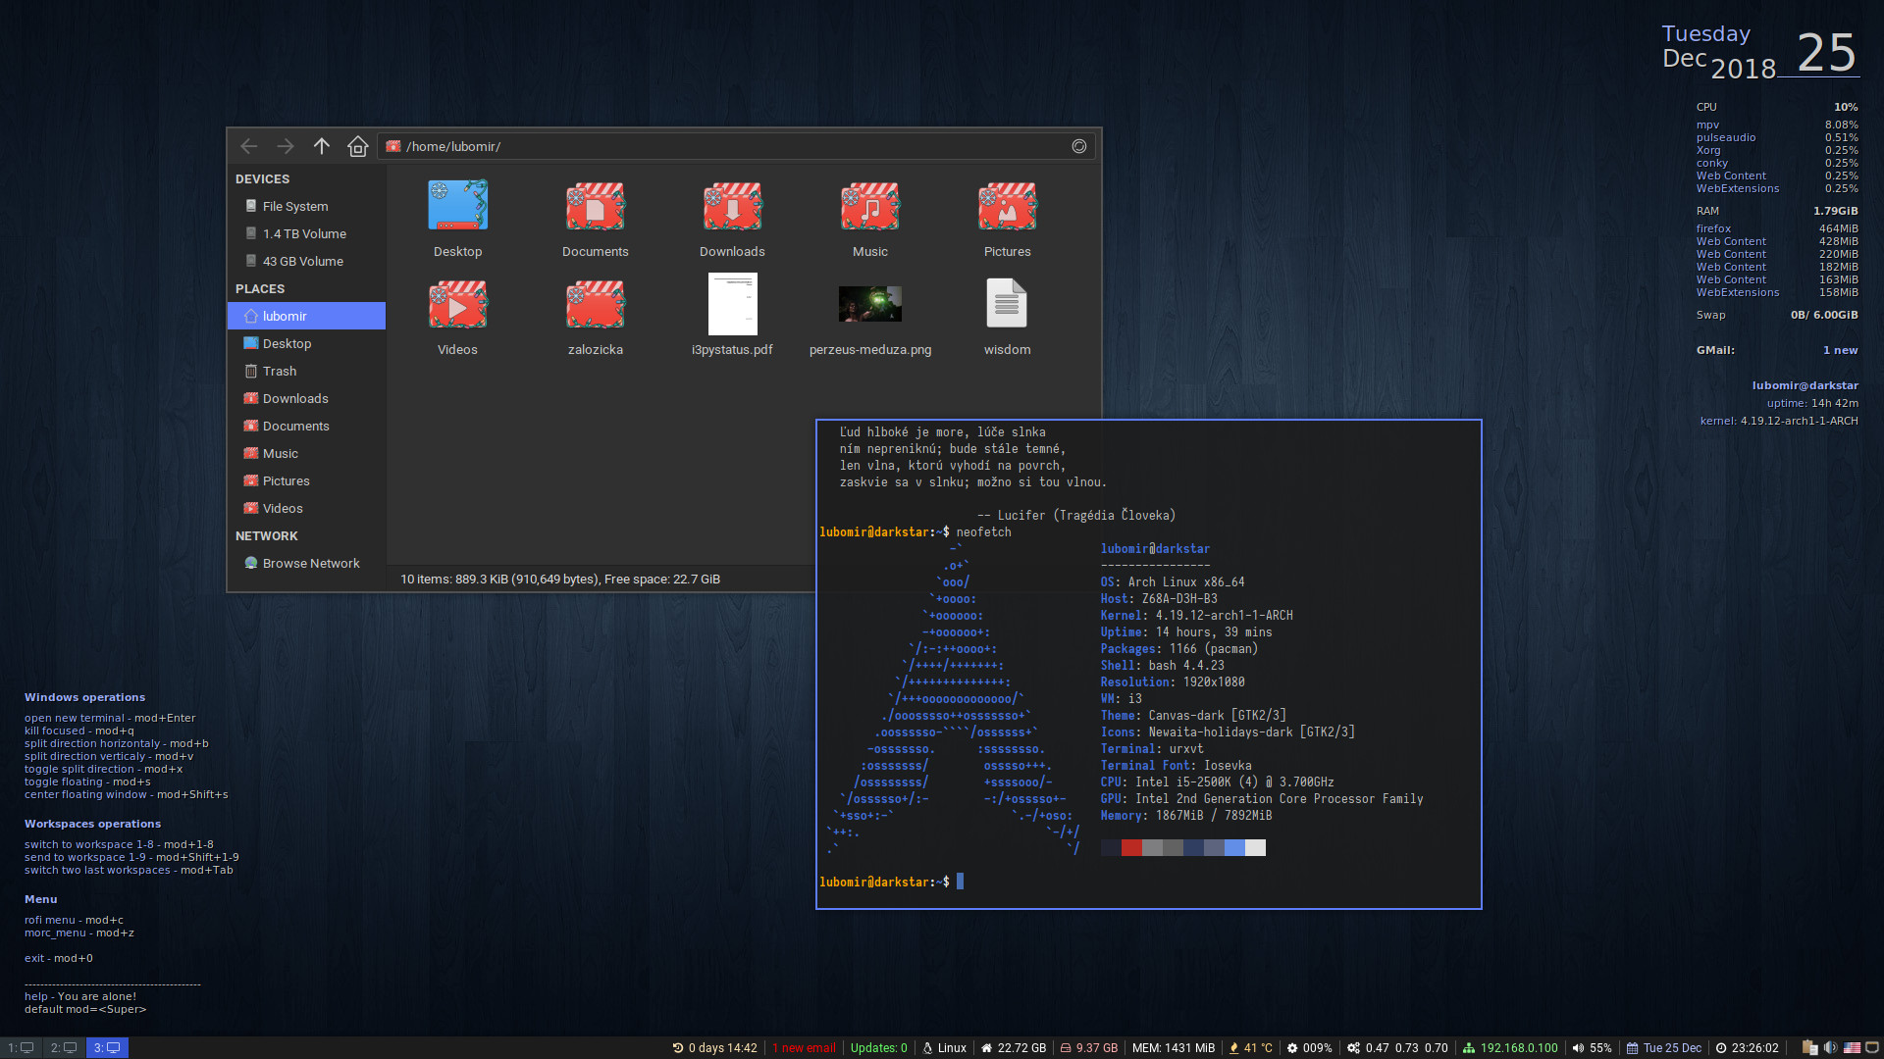Switch to workspace 1 in i3 bar
This screenshot has width=1884, height=1059.
[x=21, y=1047]
